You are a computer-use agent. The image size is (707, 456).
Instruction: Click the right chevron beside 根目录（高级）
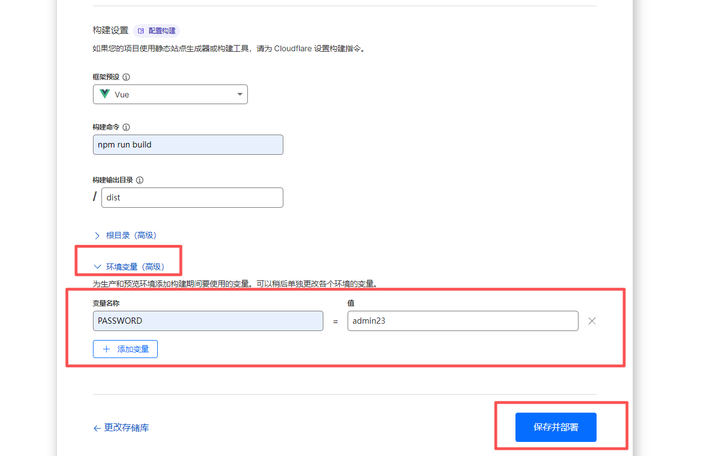click(x=97, y=236)
